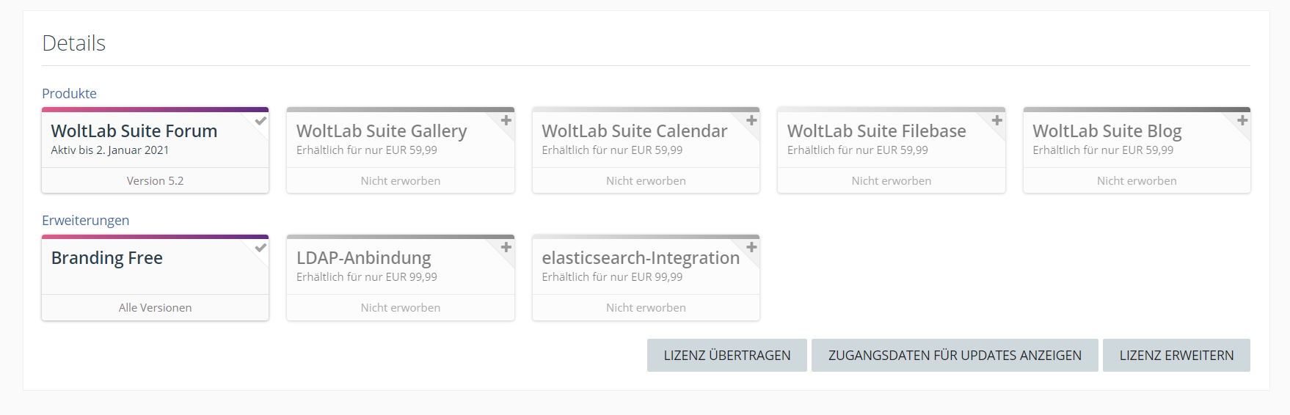This screenshot has width=1290, height=415.
Task: Open the WoltLab Suite Forum title
Action: pos(134,131)
